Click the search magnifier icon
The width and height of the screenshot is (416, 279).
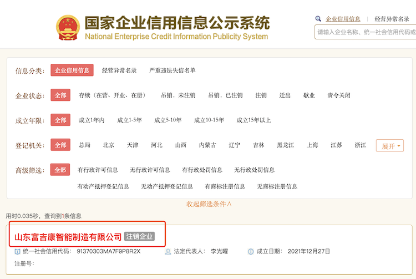pos(318,19)
